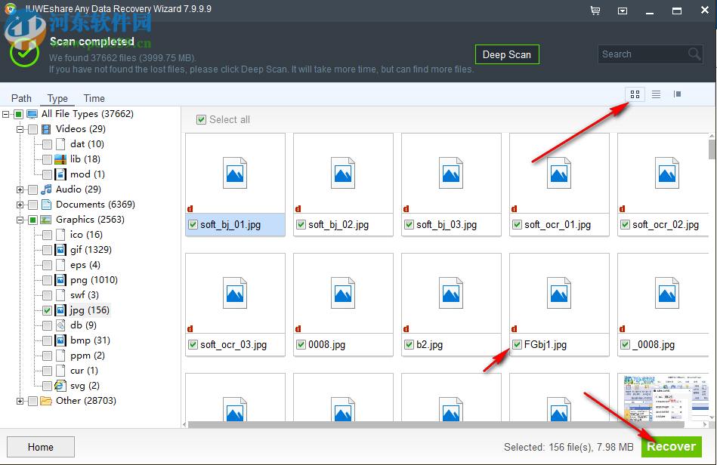Screen dimensions: 717x465
Task: Open the title bar feedback menu icon
Action: point(623,11)
